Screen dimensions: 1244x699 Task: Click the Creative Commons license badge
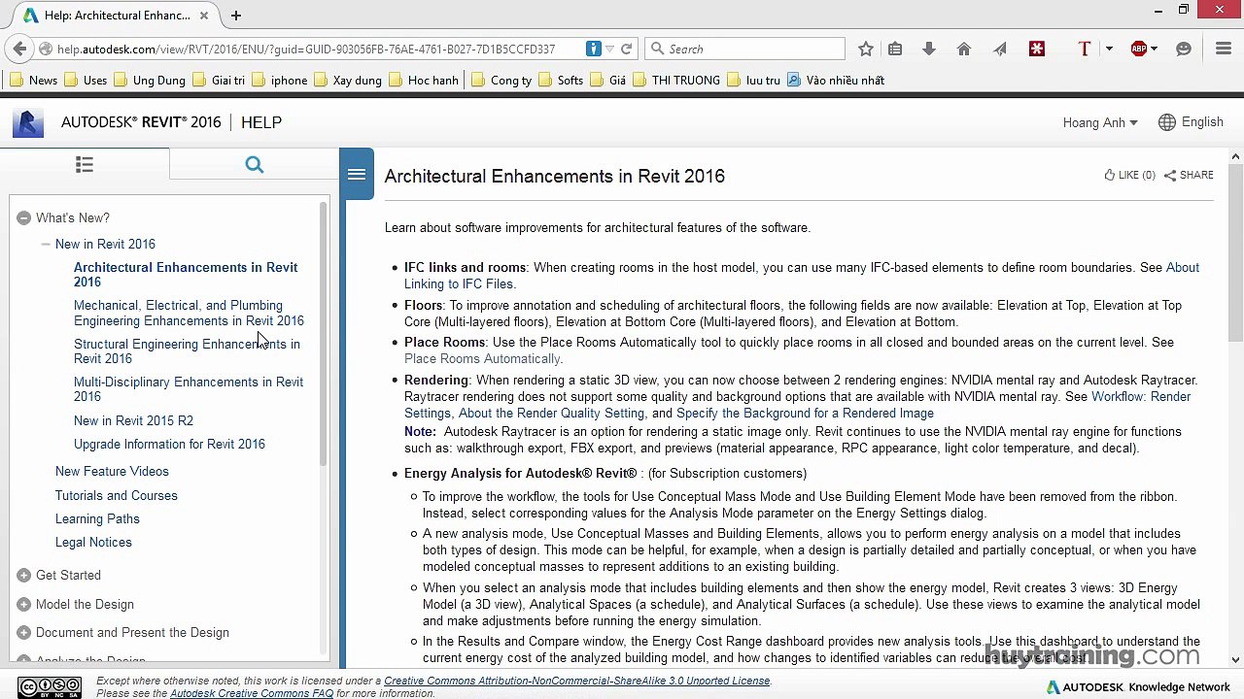(x=50, y=687)
